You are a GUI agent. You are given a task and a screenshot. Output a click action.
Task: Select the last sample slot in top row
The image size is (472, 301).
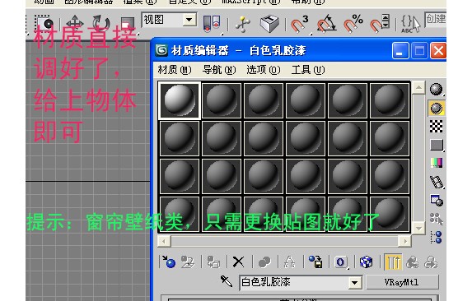[x=390, y=100]
